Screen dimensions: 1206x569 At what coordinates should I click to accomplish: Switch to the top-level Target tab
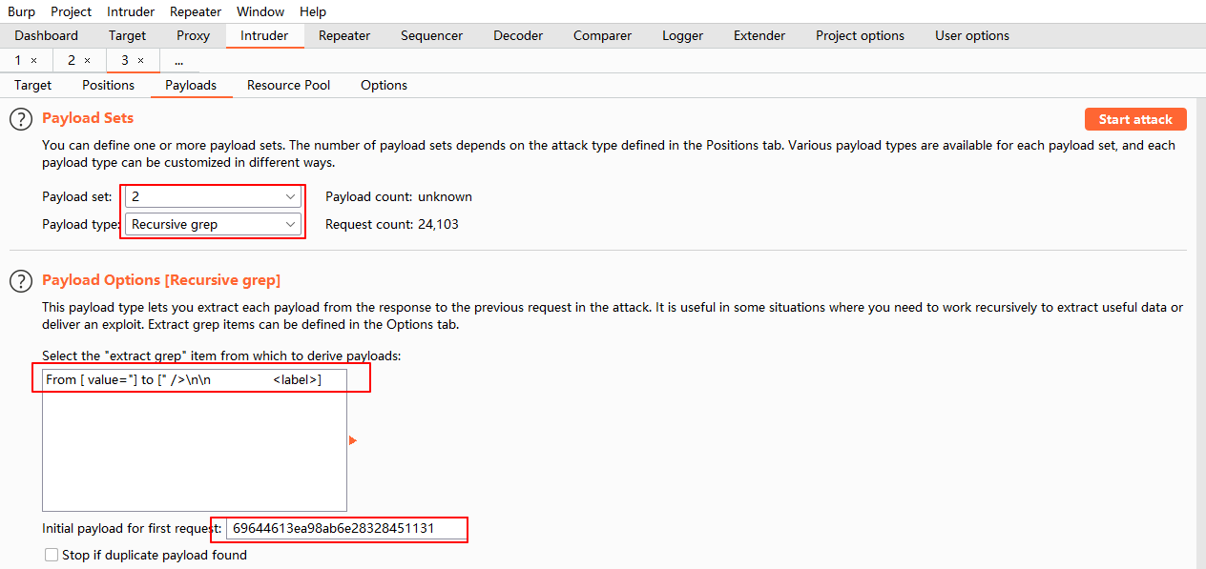[x=127, y=35]
